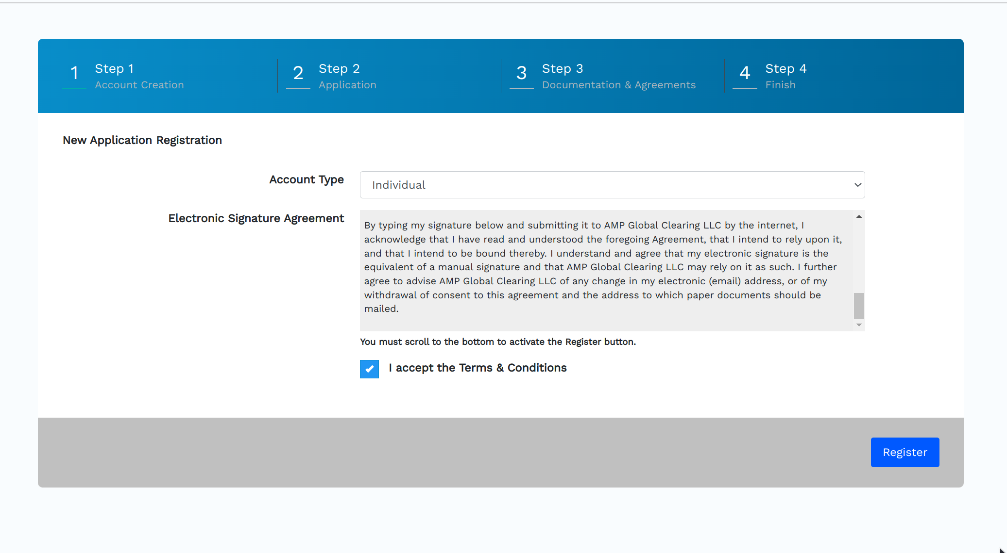The width and height of the screenshot is (1007, 553).
Task: Go to the Step 1 Account Creation tab
Action: click(x=139, y=76)
